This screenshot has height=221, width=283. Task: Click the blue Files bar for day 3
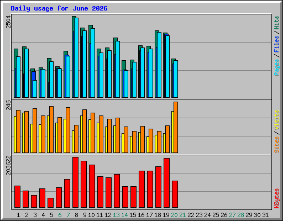(34, 76)
